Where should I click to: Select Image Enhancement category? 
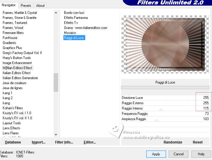[x=17, y=63]
